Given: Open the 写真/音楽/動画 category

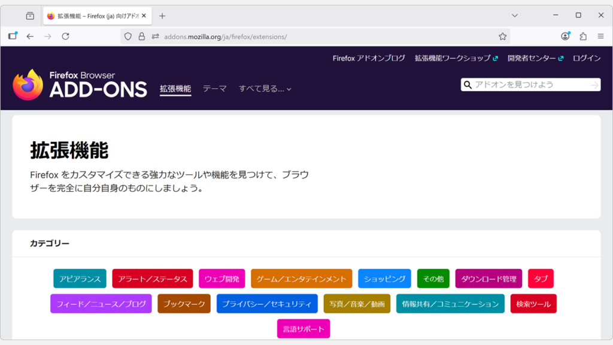Looking at the screenshot, I should pos(357,304).
